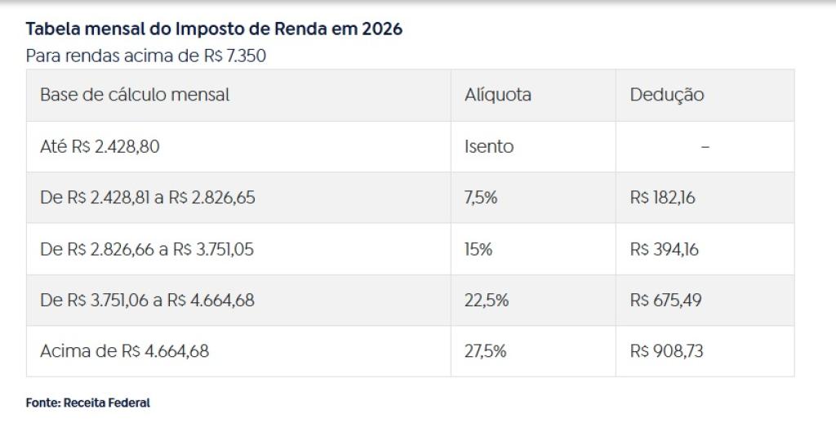Screen dimensions: 836x428
Task: Click the 22,5% rate cell
Action: tap(487, 300)
